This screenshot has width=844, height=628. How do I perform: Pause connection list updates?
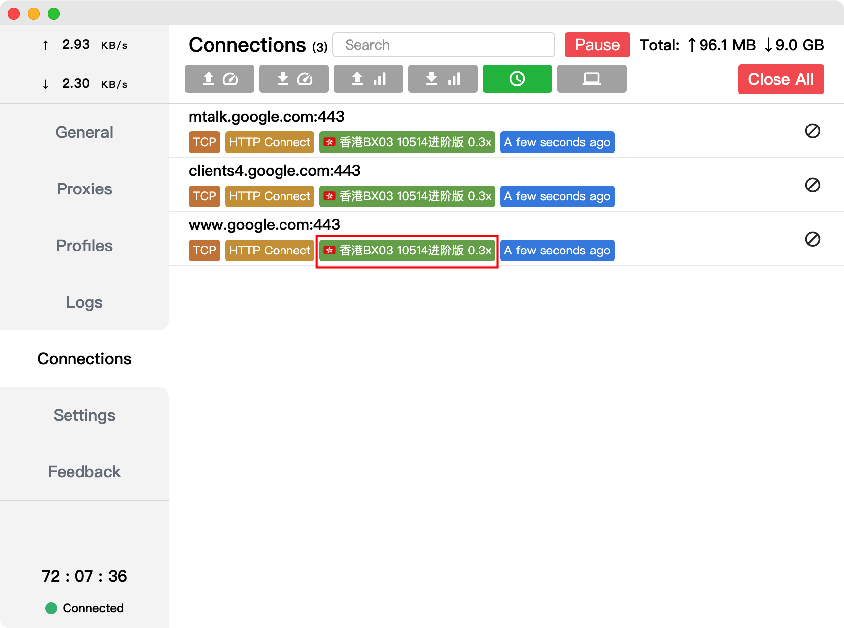click(597, 45)
